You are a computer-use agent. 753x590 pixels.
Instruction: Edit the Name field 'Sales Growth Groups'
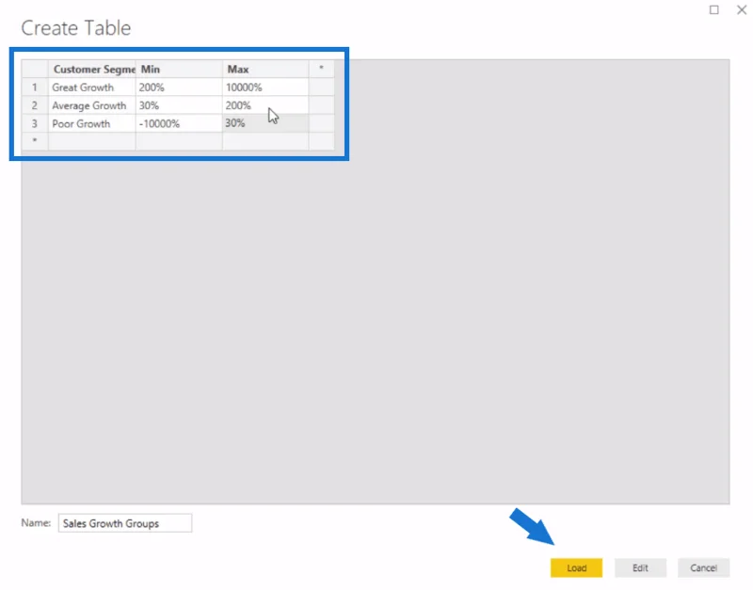tap(125, 523)
